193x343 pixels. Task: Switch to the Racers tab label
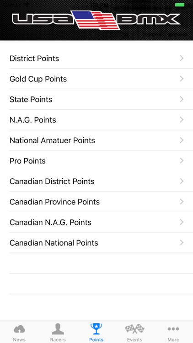point(58,340)
